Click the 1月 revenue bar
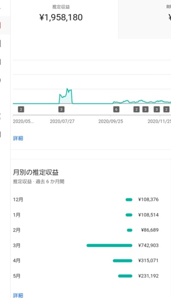 click(x=129, y=215)
